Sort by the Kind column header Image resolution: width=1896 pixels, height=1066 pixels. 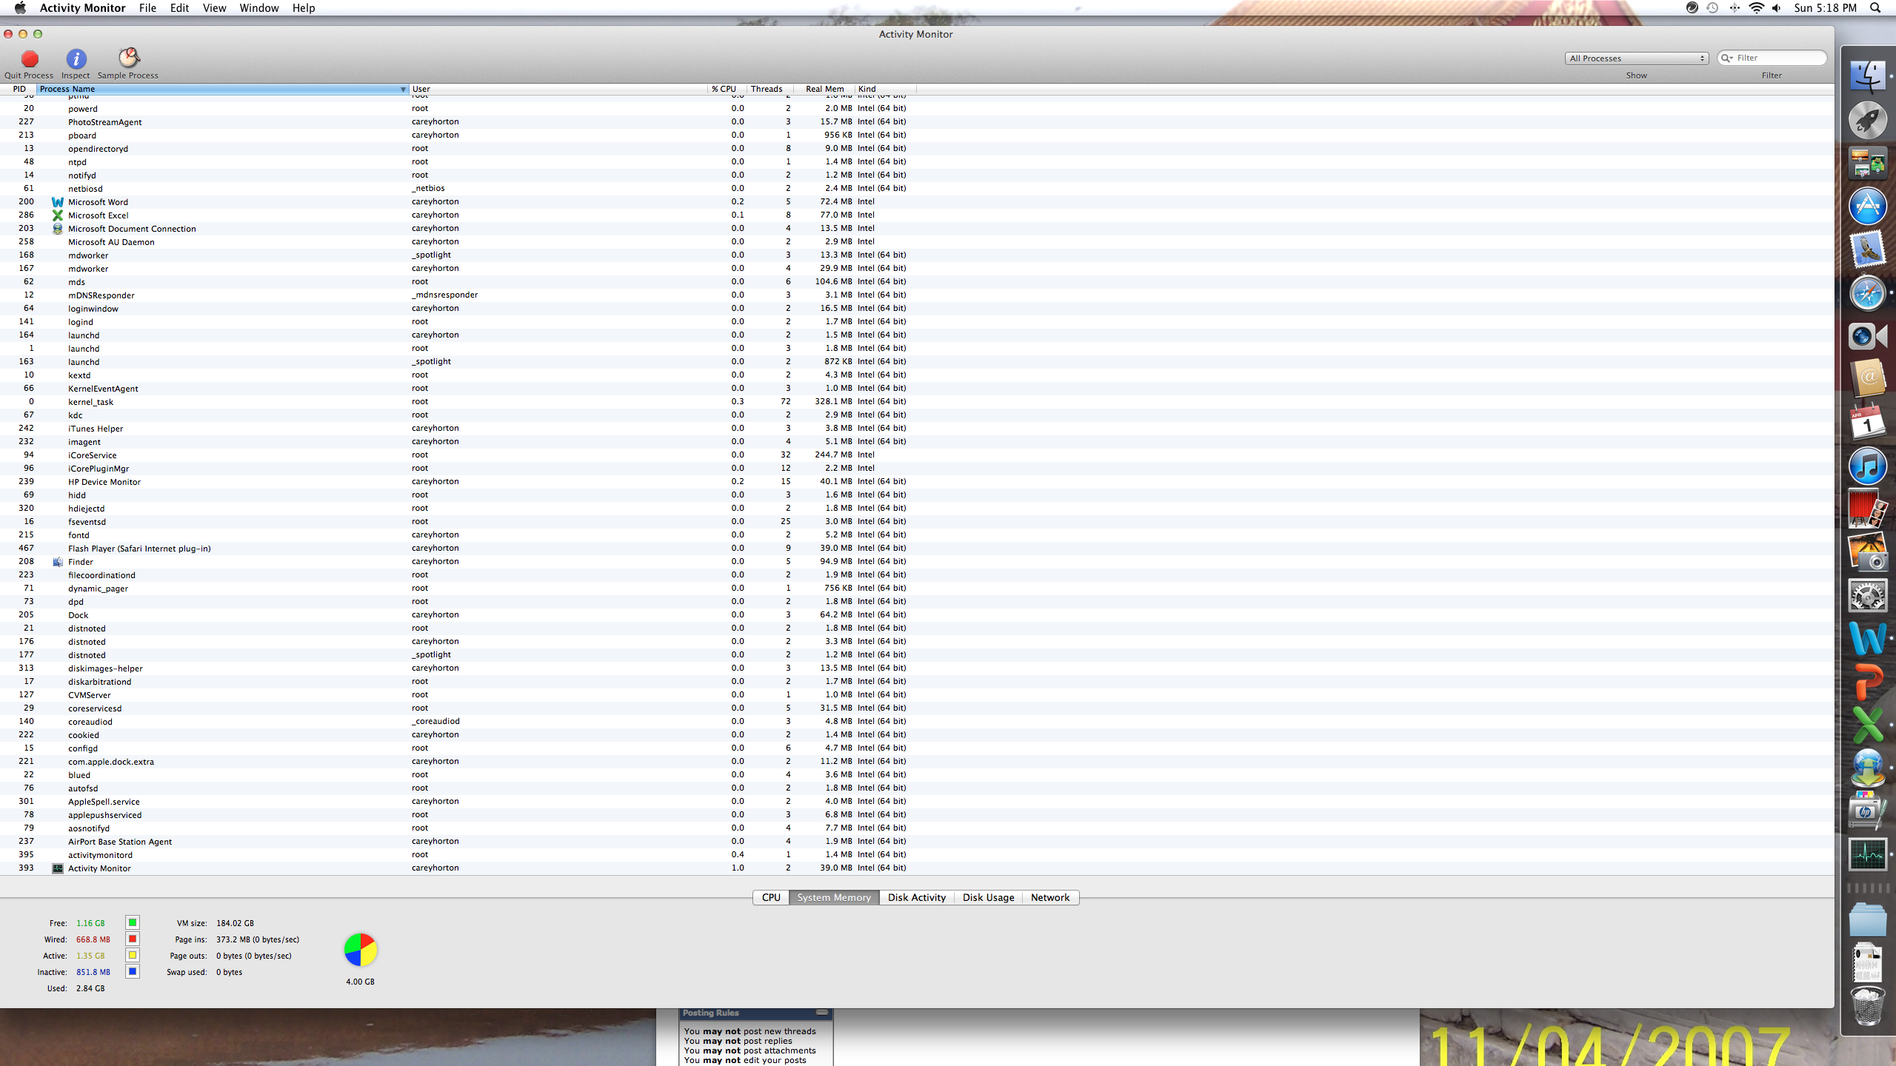click(x=886, y=89)
